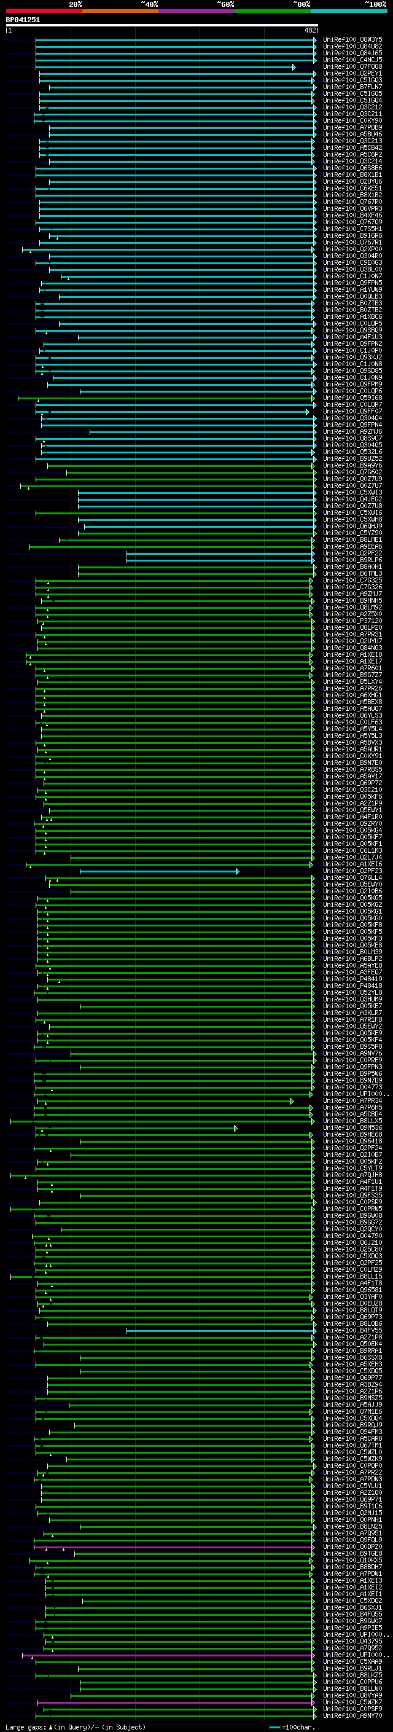The height and width of the screenshot is (1732, 393).
Task: Select the last hit UniRef100_A9NY70
Action: click(x=352, y=1715)
